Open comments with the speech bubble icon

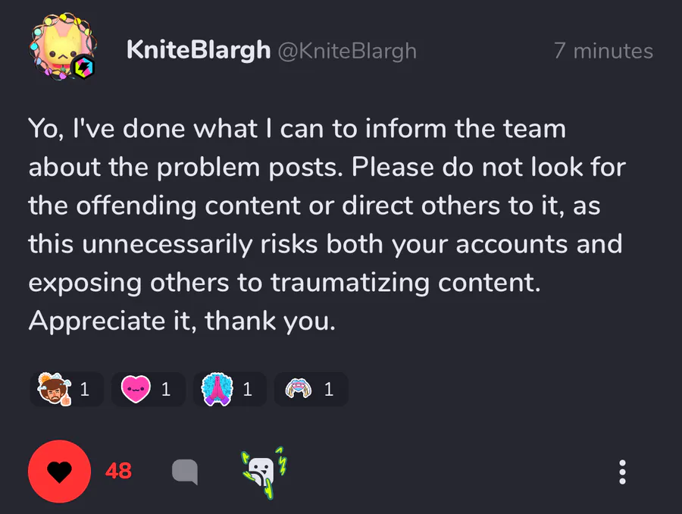185,472
